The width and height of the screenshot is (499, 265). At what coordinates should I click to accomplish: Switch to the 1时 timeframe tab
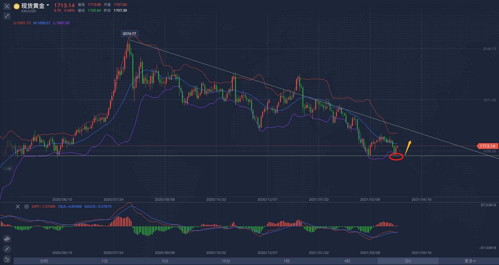tap(287, 261)
